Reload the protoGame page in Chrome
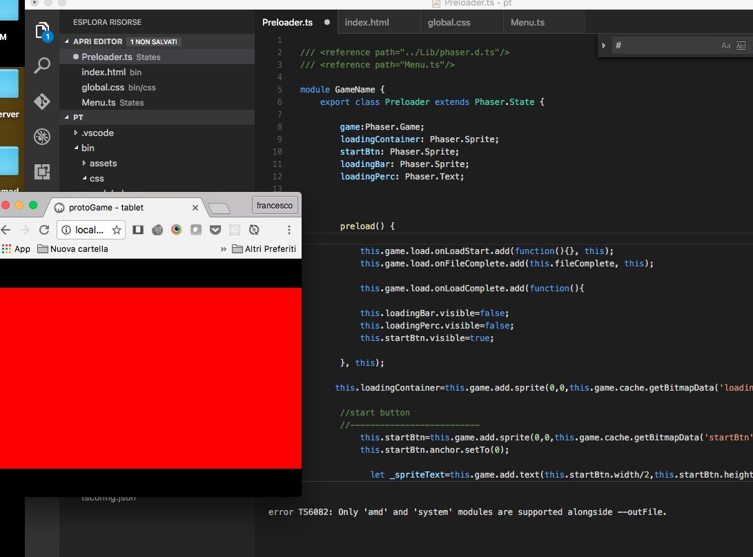Screen dimensions: 753x557 pyautogui.click(x=43, y=229)
